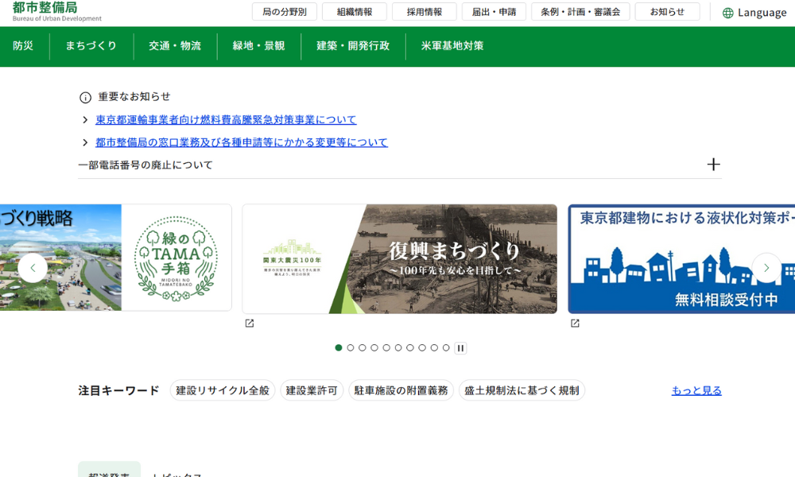Expand 一部電話番号の廃止について accordion title
This screenshot has width=795, height=477.
coord(145,165)
